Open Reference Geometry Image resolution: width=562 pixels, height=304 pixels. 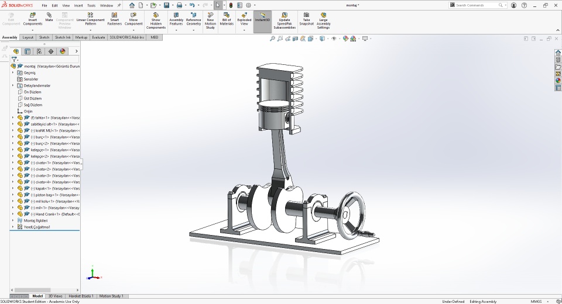pos(194,19)
